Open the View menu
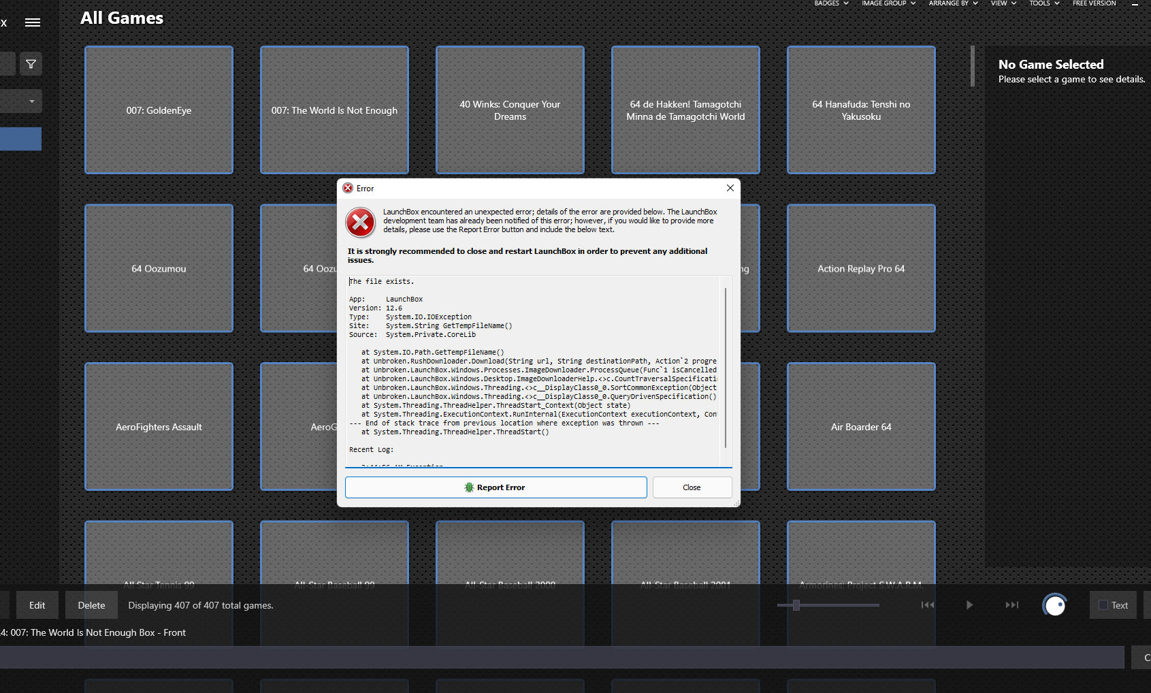1151x693 pixels. pyautogui.click(x=1003, y=3)
